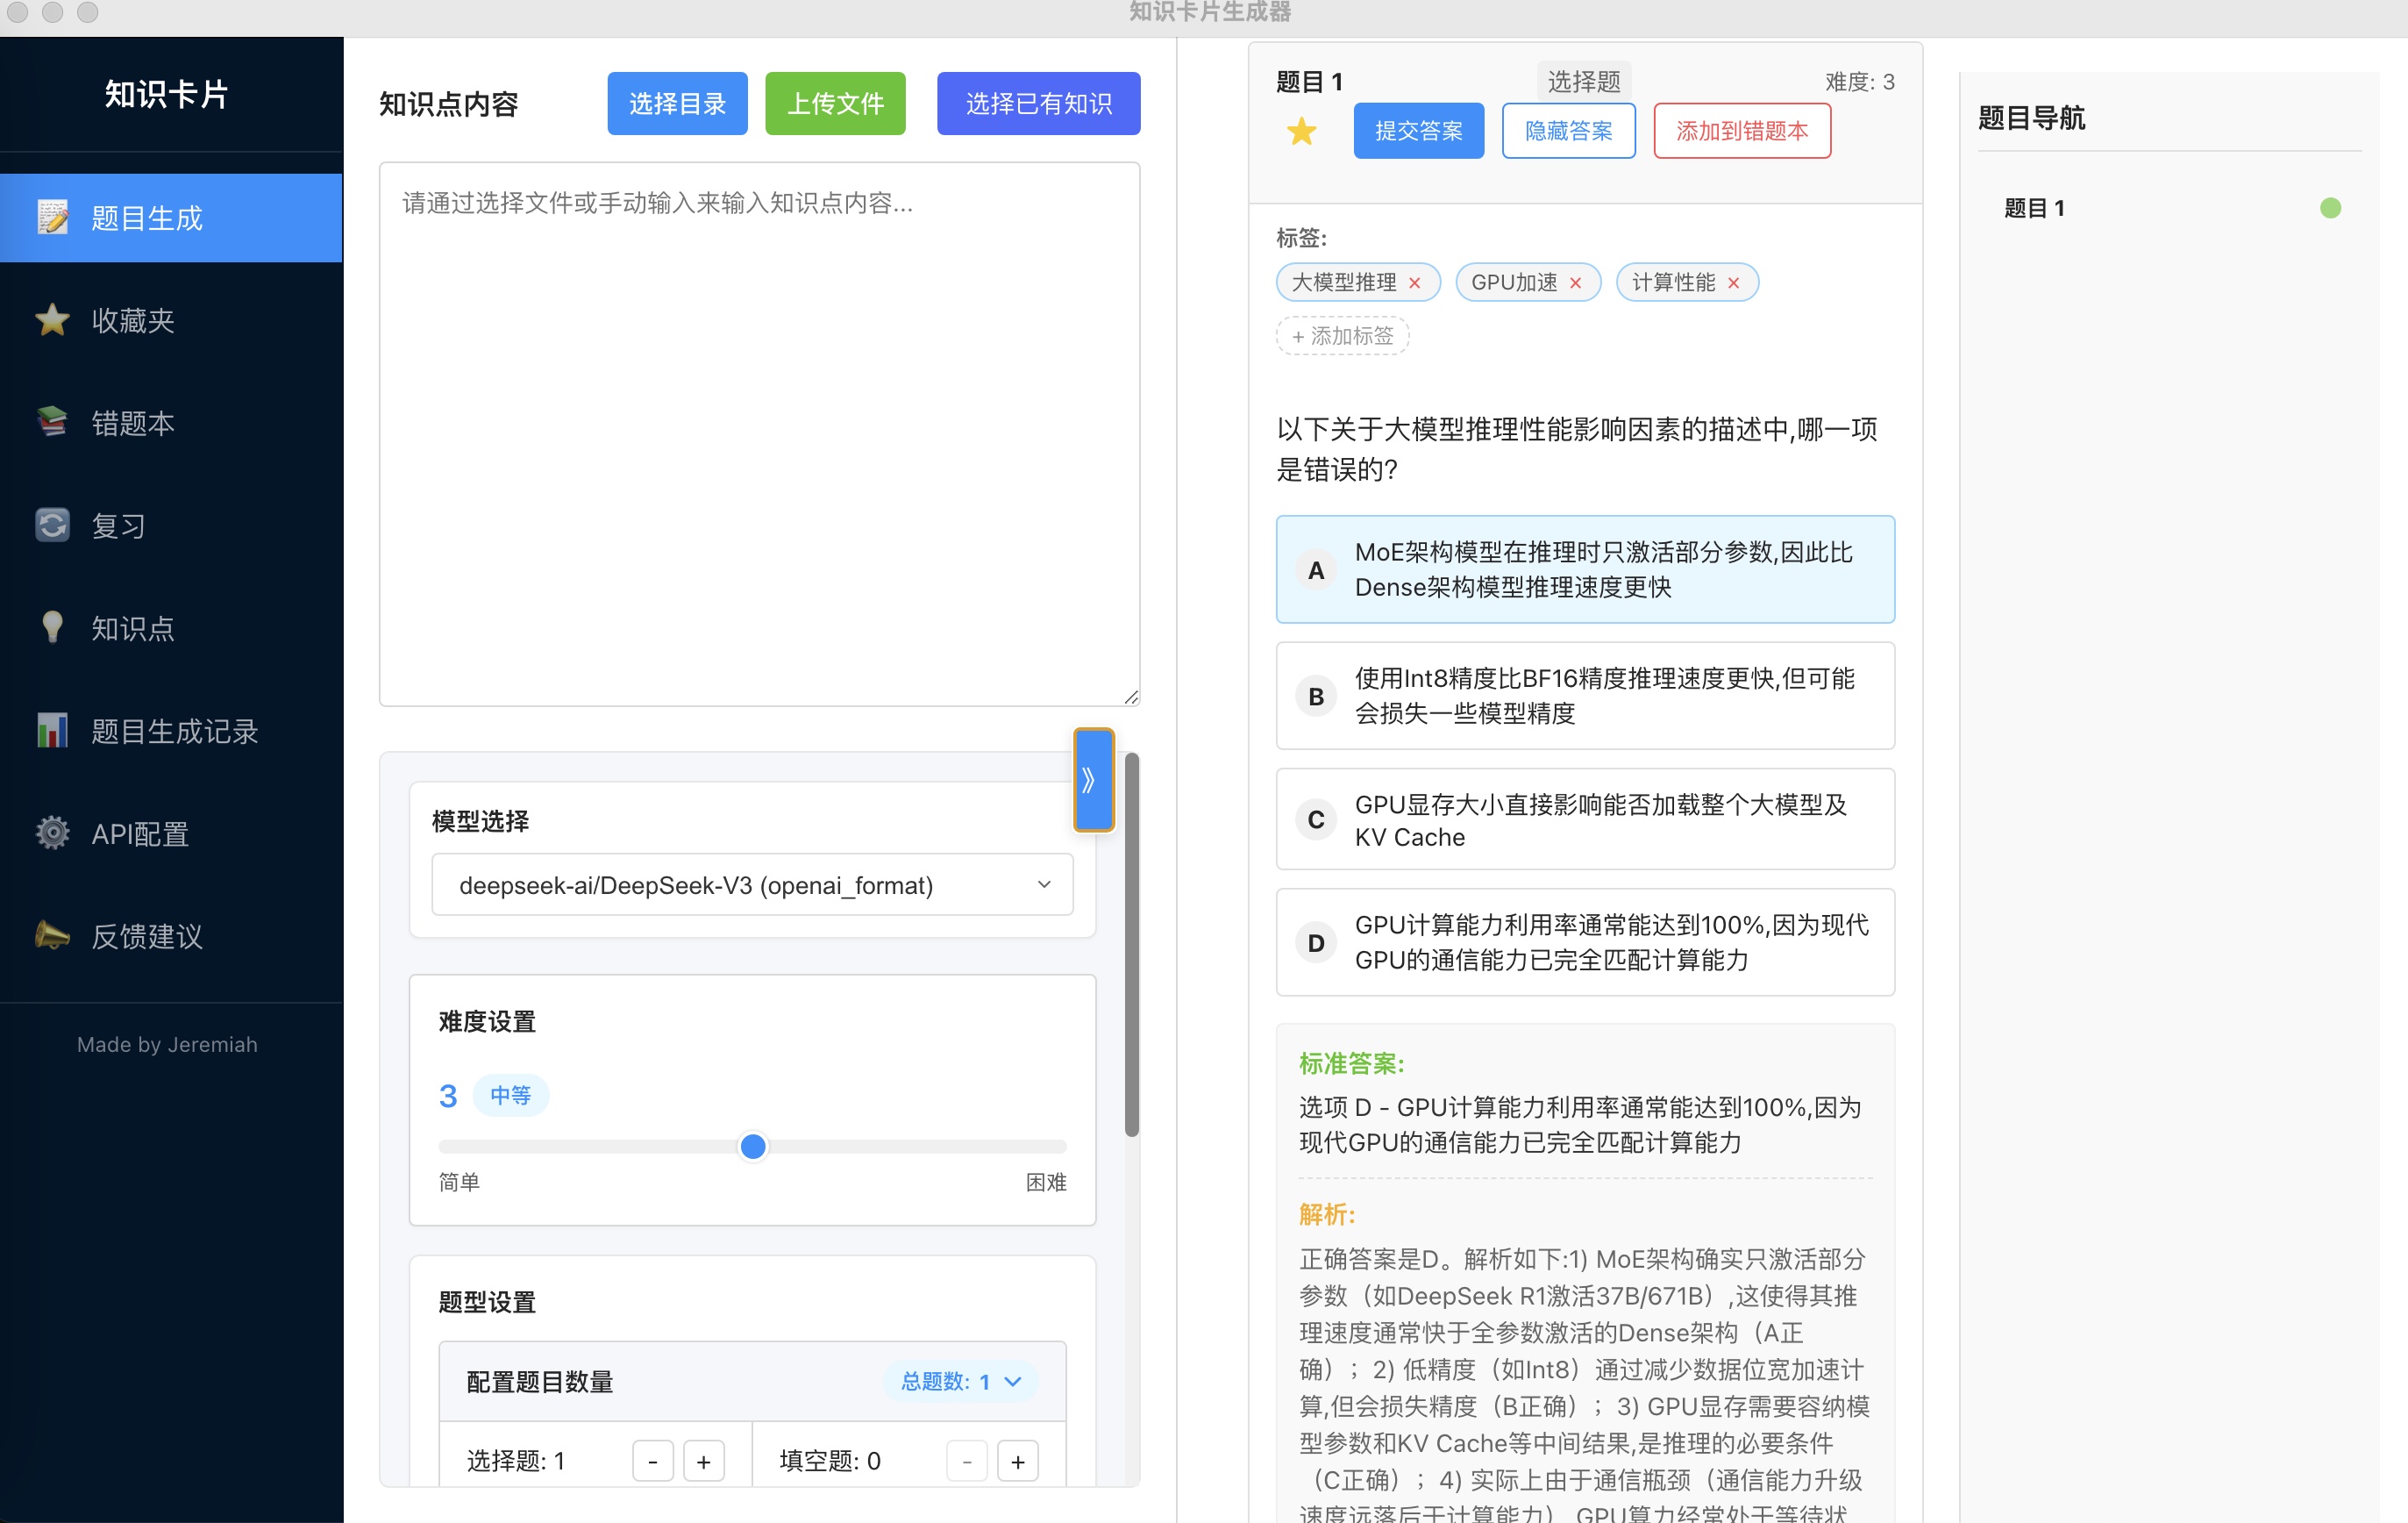Jump to 题目 1 in question navigation
This screenshot has width=2408, height=1523.
[2034, 208]
